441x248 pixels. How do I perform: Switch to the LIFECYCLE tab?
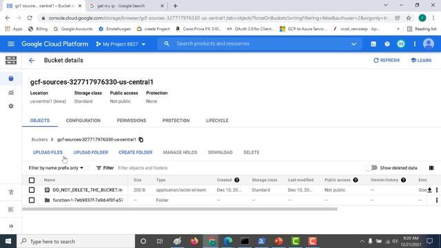[x=217, y=121]
